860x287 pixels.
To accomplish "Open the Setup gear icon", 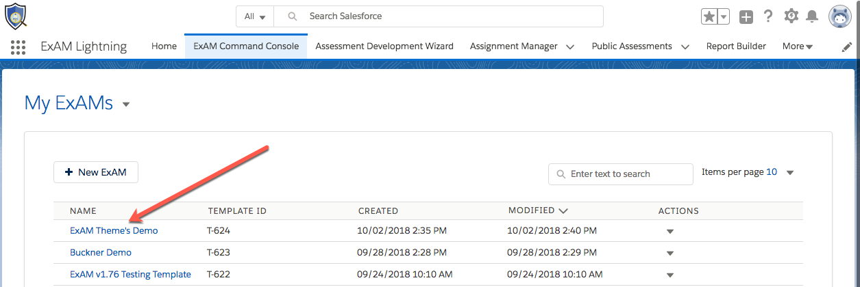I will (x=791, y=16).
